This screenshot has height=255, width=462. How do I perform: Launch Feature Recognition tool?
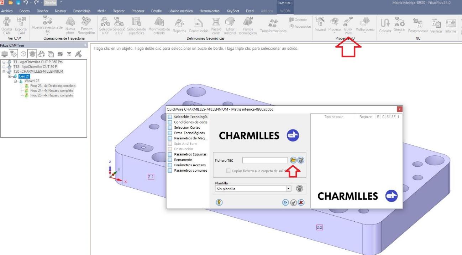(86, 25)
